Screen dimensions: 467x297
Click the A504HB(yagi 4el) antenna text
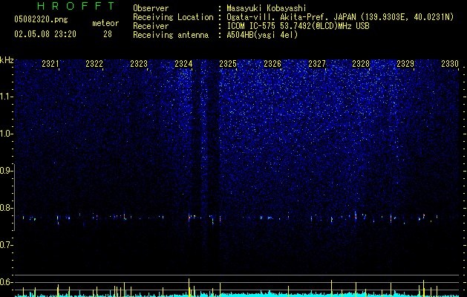pos(262,35)
